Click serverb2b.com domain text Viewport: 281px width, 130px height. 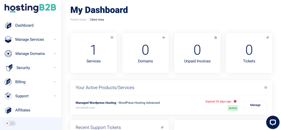85,108
